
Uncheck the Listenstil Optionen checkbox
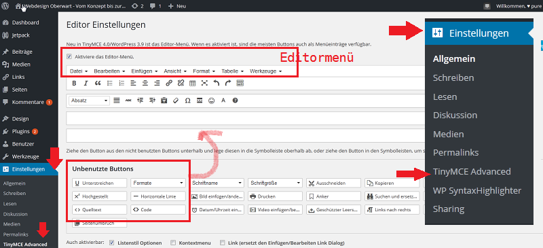pos(111,243)
